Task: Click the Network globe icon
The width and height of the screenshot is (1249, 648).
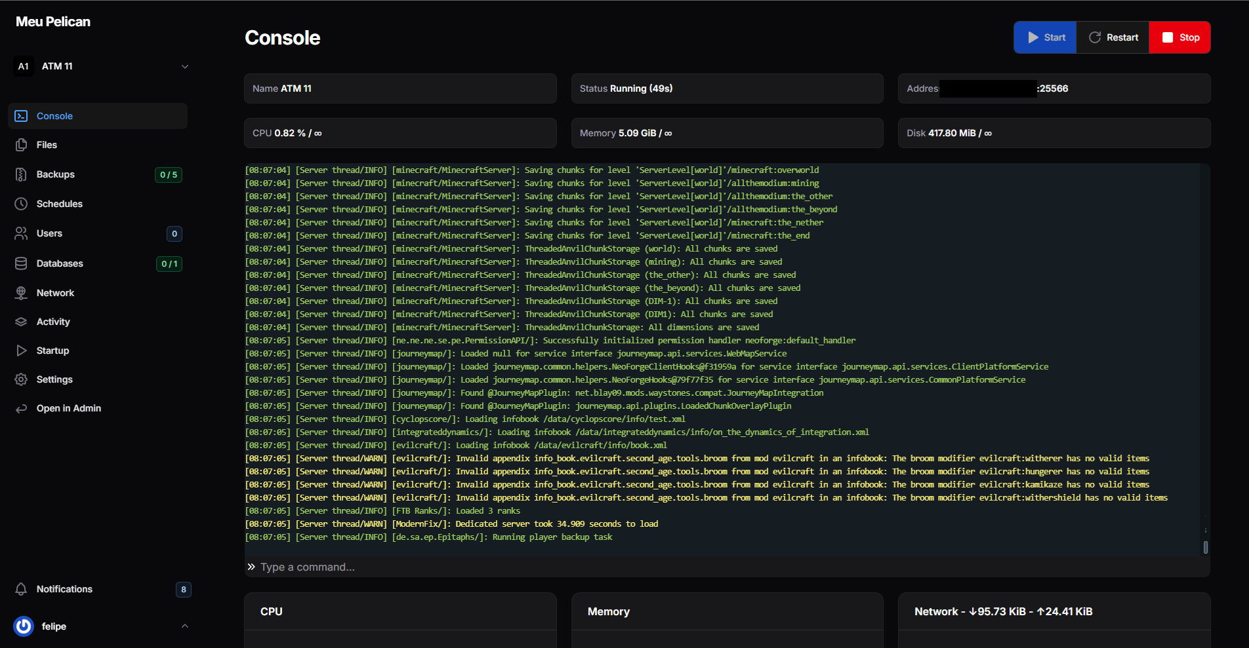Action: [21, 293]
